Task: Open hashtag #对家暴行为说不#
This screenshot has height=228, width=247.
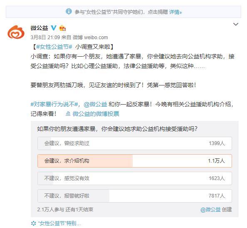Action: coord(54,104)
